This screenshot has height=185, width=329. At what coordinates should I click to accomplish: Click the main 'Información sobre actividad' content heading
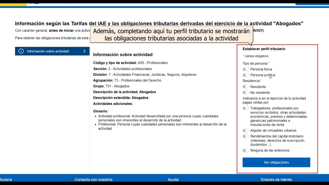[123, 54]
